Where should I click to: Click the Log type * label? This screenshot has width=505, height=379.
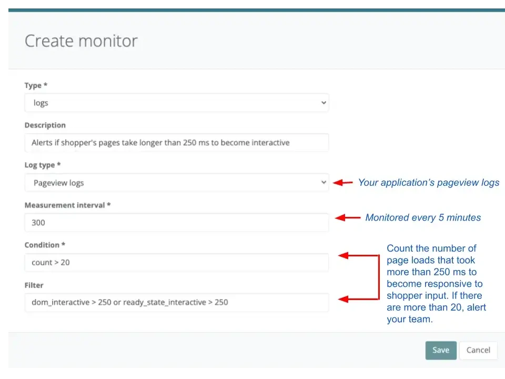click(x=43, y=165)
